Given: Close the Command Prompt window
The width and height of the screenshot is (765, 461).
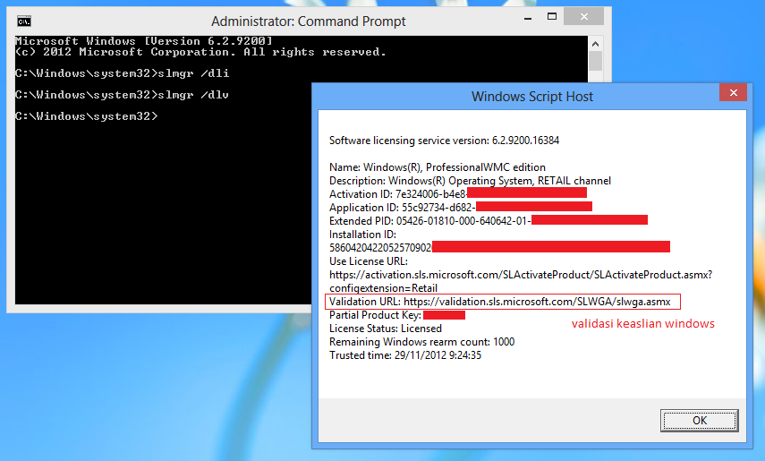Looking at the screenshot, I should tap(583, 17).
